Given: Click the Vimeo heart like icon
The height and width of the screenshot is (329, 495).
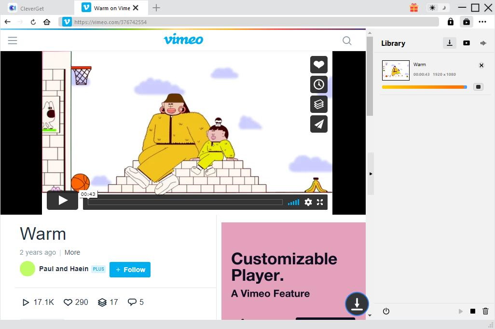Looking at the screenshot, I should 318,65.
